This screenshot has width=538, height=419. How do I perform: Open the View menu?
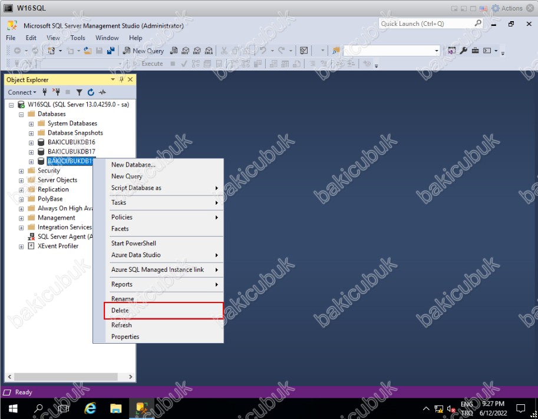tap(53, 38)
